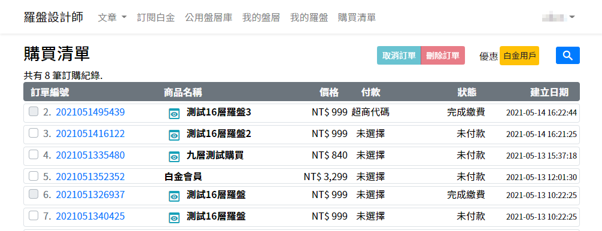Viewport: 602px width, 231px height.
Task: Open order link 2021051335480
Action: click(x=90, y=155)
